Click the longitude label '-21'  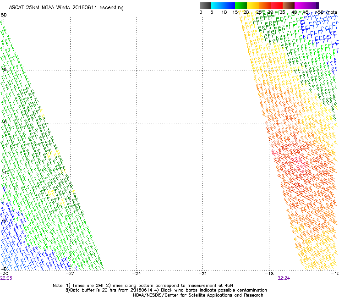(202, 274)
